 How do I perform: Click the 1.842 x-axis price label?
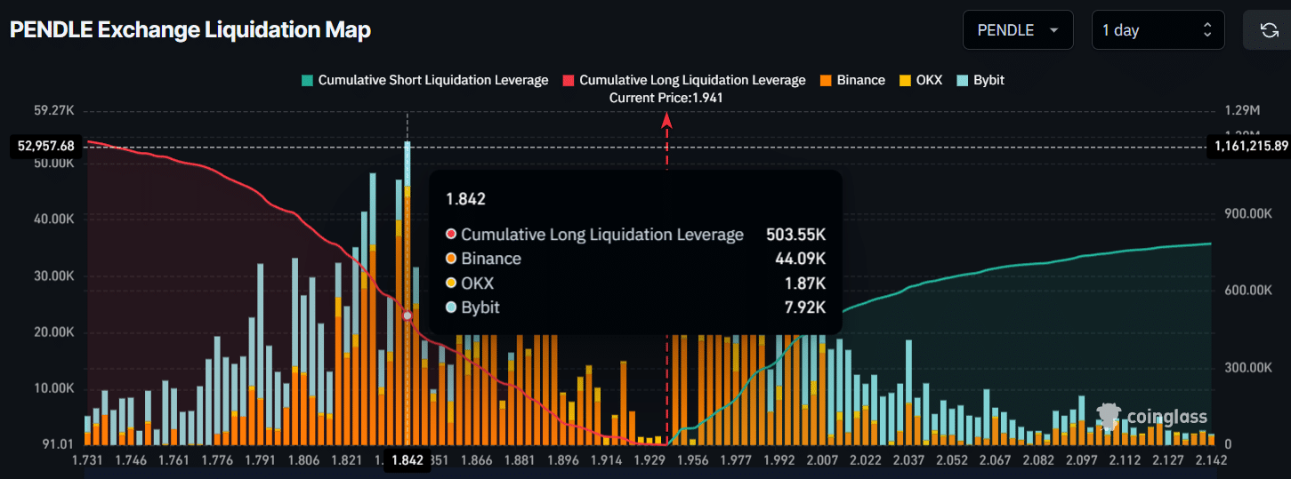(x=407, y=460)
